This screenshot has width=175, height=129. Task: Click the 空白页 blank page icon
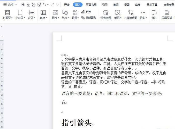(20, 12)
